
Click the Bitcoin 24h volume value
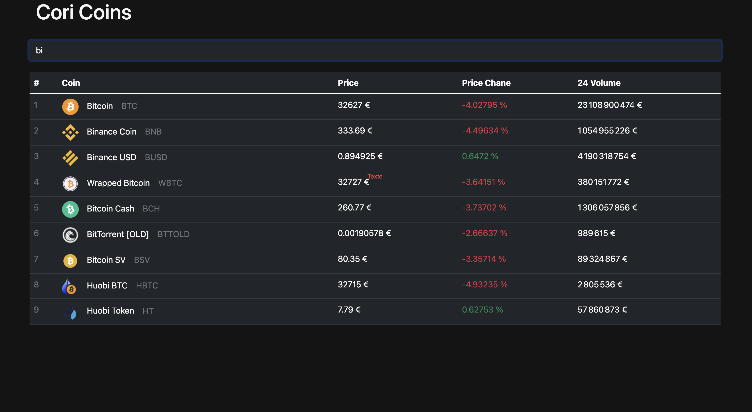click(610, 105)
